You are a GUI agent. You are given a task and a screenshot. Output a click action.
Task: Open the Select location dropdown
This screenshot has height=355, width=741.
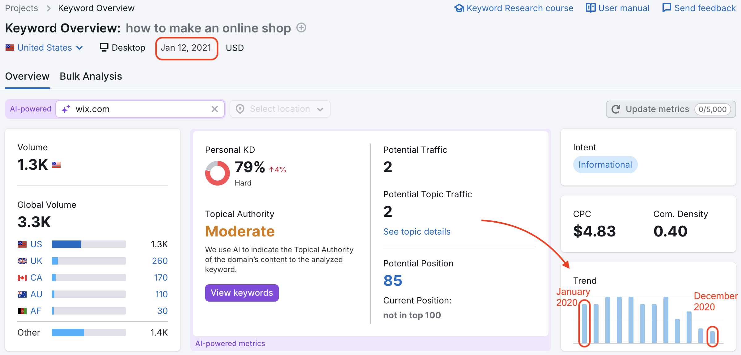280,109
